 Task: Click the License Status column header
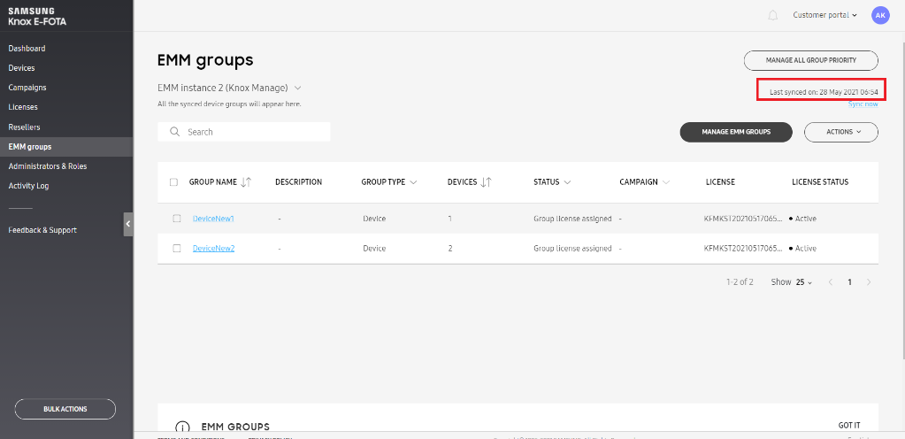click(x=820, y=182)
